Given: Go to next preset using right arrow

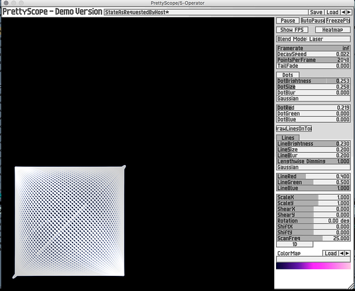Looking at the screenshot, I should click(x=349, y=12).
